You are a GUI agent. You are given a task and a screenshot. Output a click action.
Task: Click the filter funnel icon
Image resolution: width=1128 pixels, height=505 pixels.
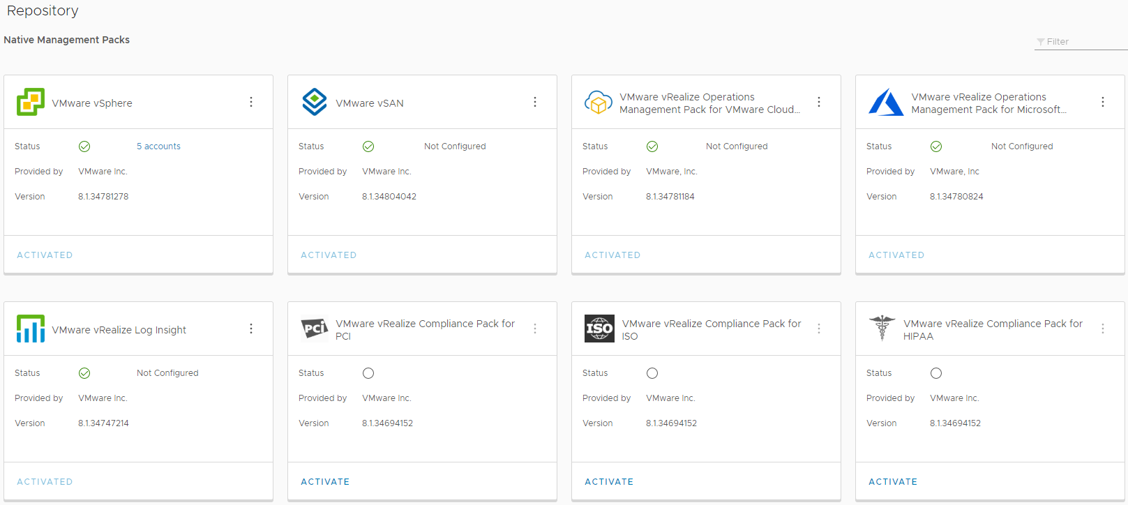[1041, 42]
